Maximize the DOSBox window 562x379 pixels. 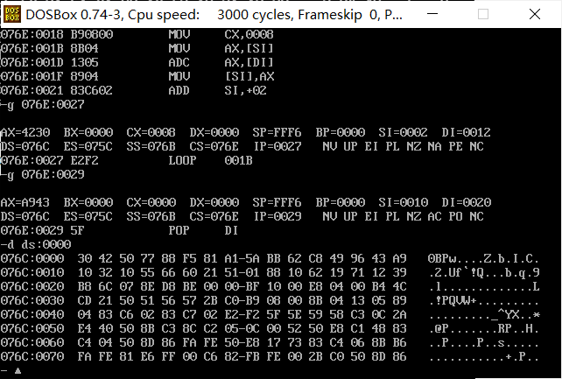tap(483, 14)
